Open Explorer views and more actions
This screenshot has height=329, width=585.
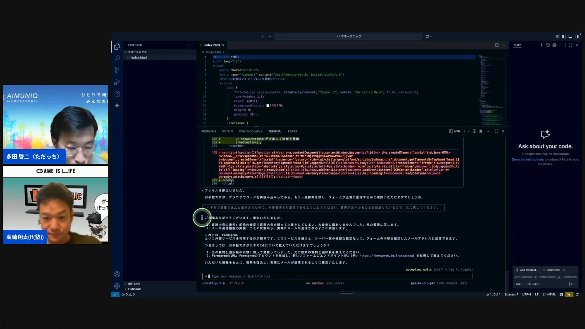coord(191,45)
